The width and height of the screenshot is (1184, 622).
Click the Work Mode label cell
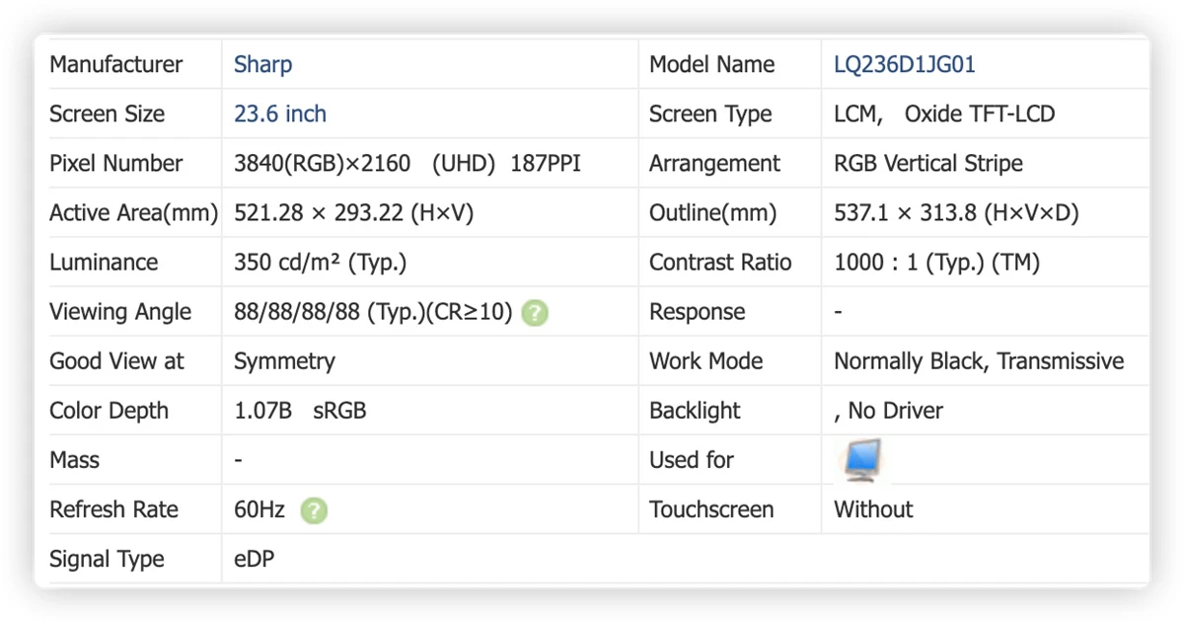730,361
